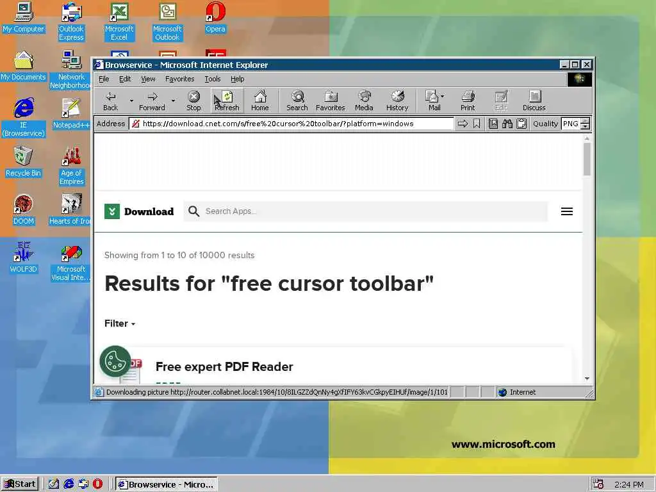Open the Discuss toolbar button
Viewport: 656px width, 492px height.
[534, 101]
